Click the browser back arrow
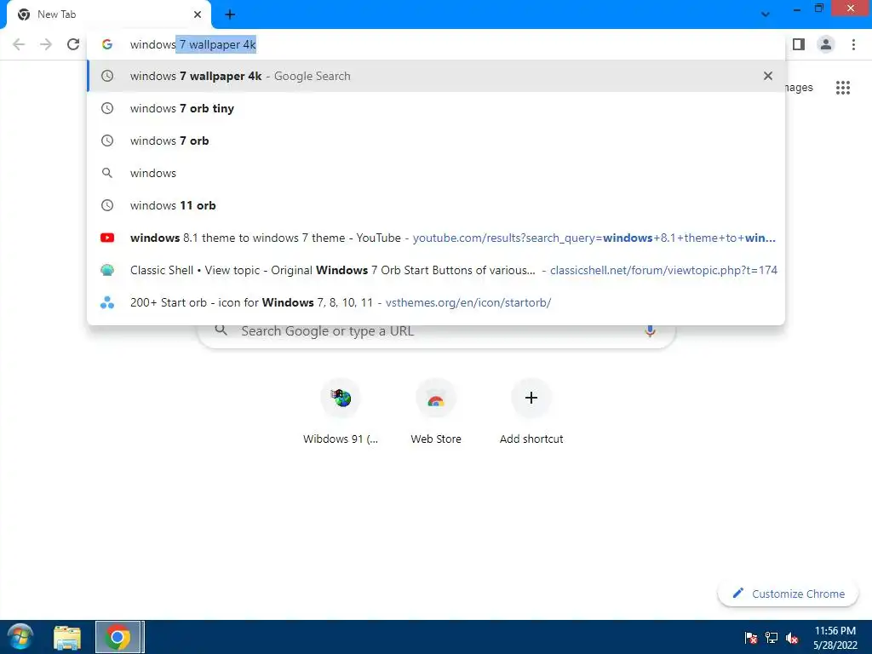This screenshot has height=654, width=872. 19,44
